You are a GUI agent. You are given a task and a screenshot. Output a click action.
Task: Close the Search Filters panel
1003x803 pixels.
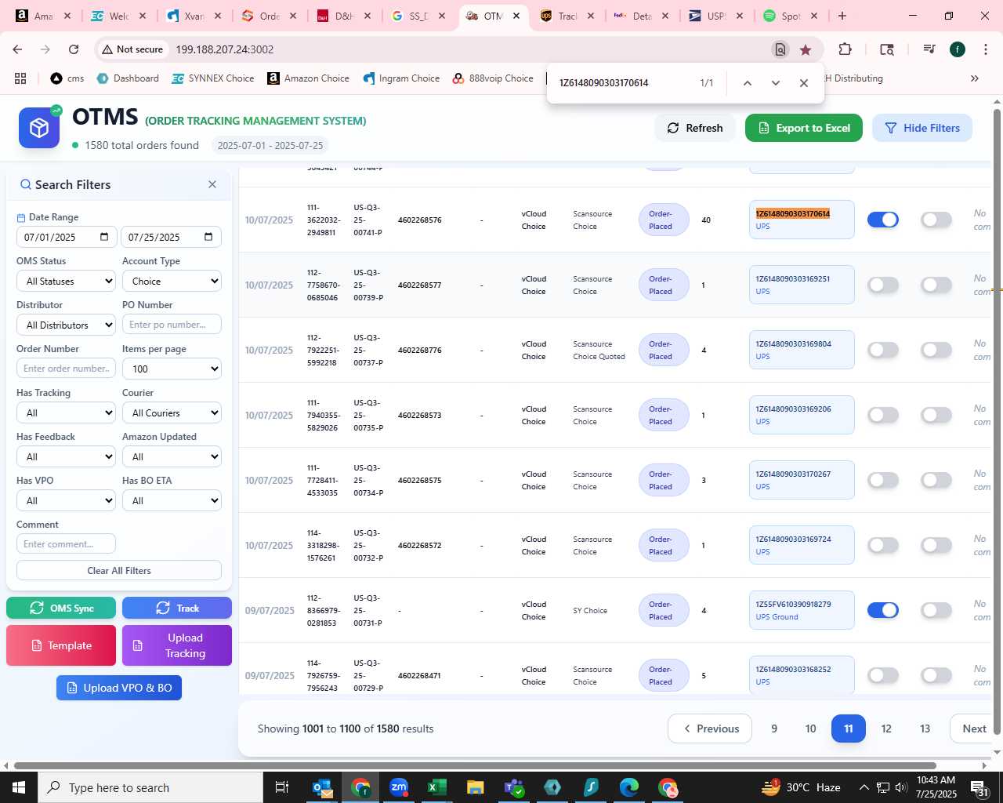pos(212,184)
